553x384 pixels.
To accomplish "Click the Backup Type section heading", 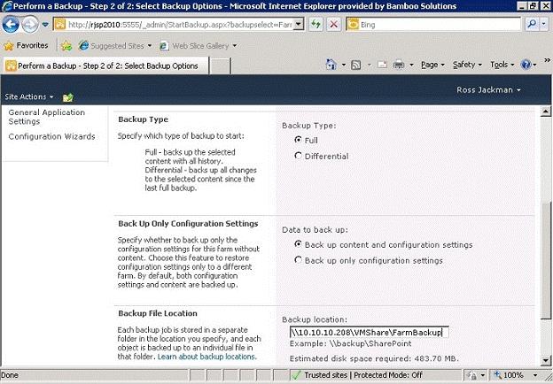I will point(144,119).
